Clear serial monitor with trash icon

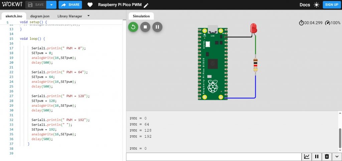pyautogui.click(x=327, y=157)
